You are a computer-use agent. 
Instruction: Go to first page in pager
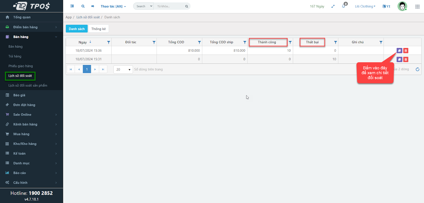click(x=71, y=69)
